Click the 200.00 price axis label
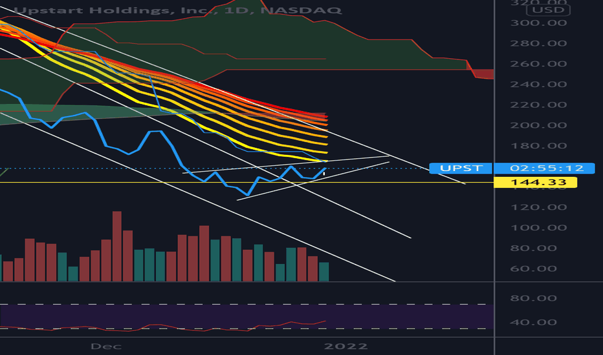The image size is (603, 355). 538,125
